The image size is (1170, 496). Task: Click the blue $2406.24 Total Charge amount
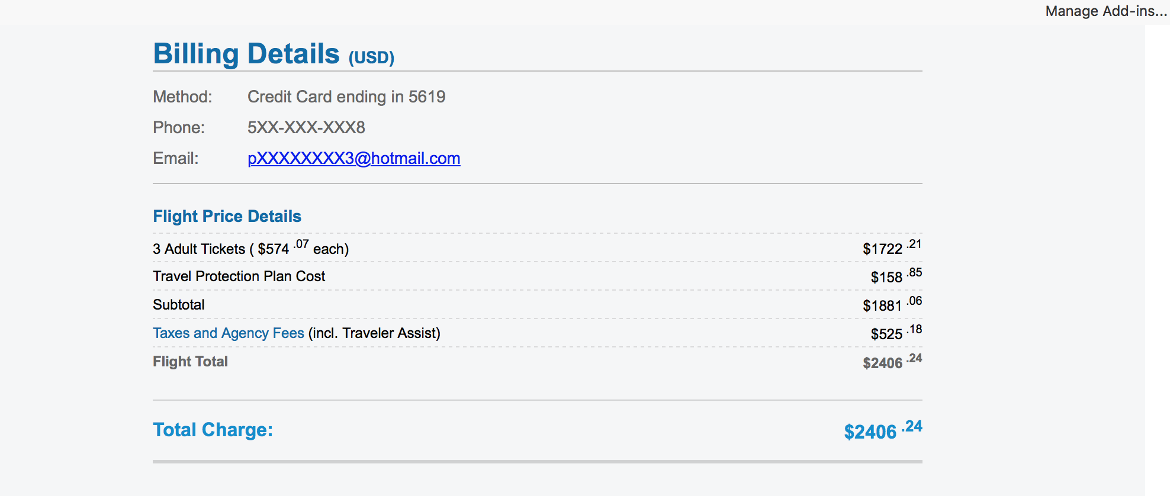coord(882,431)
